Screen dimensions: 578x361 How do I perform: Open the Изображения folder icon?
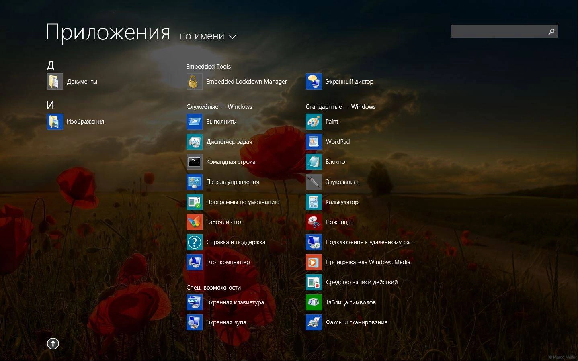(x=55, y=122)
